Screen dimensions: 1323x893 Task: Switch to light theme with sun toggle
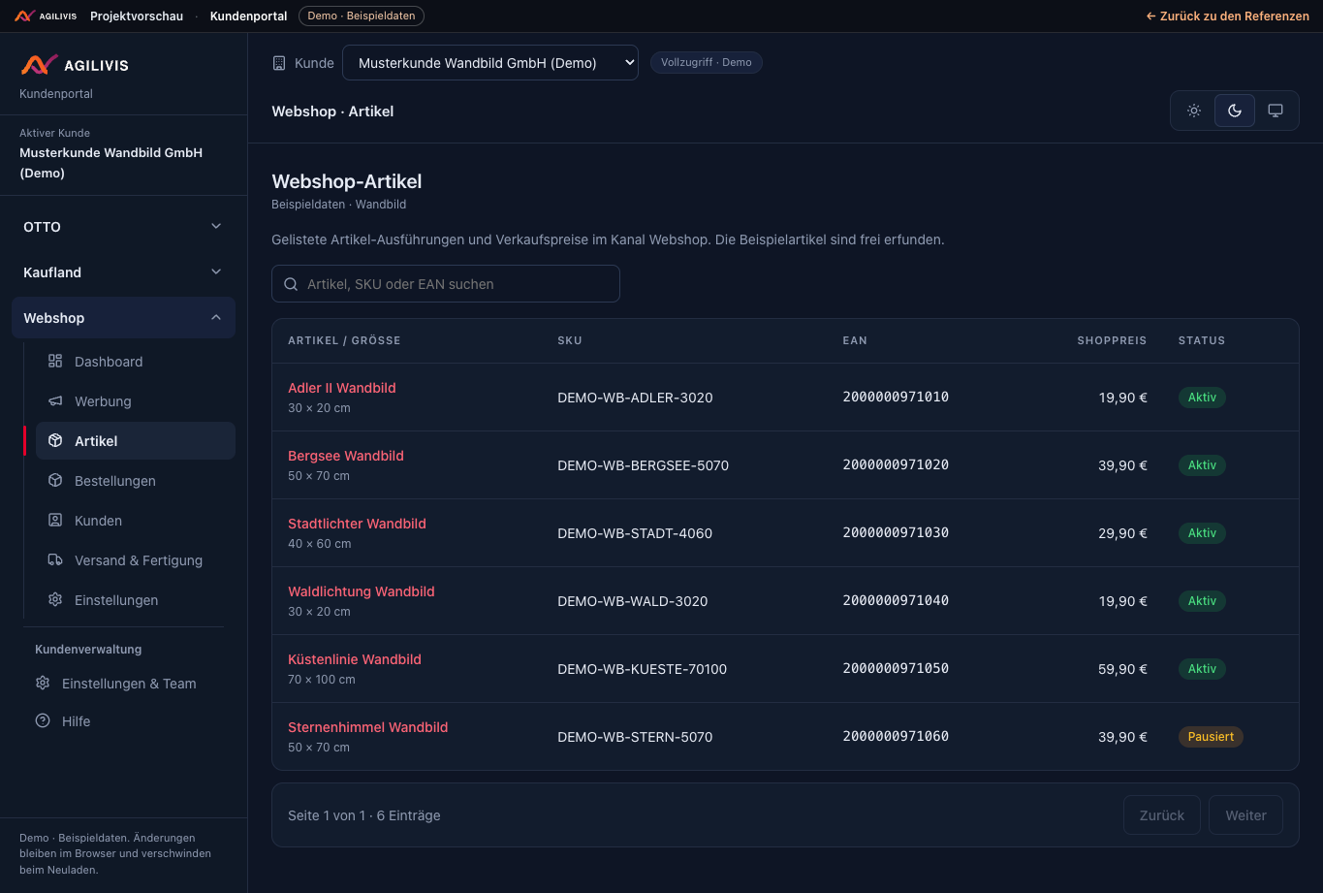[1194, 111]
